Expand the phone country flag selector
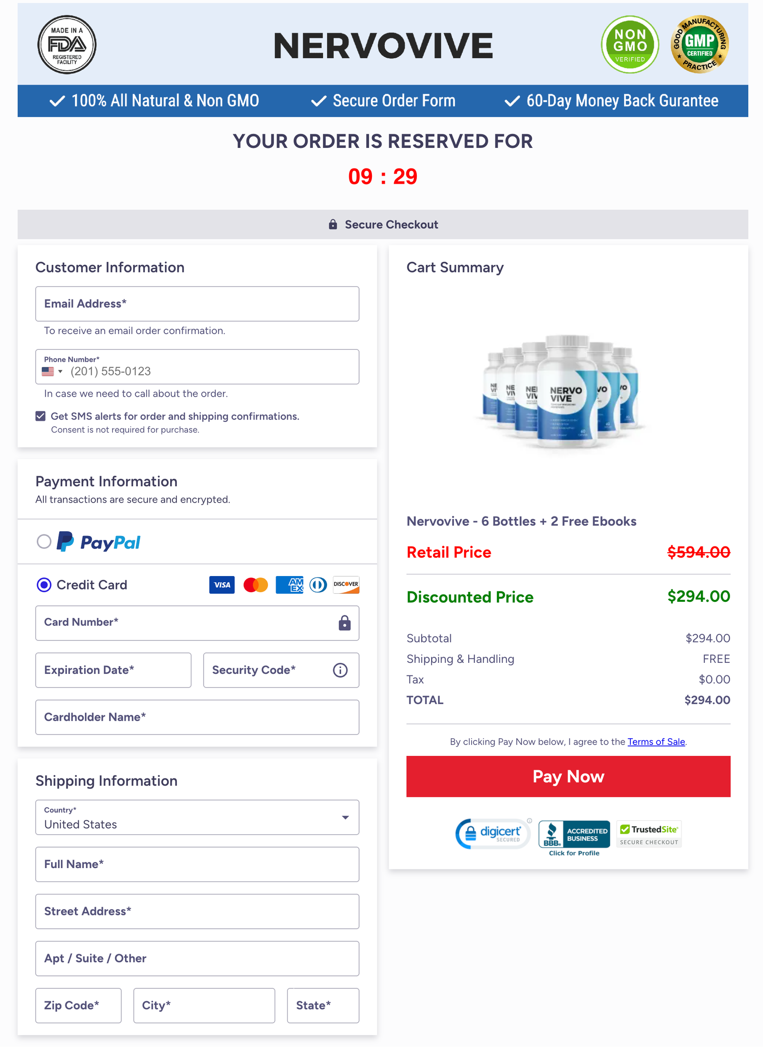 (x=52, y=371)
